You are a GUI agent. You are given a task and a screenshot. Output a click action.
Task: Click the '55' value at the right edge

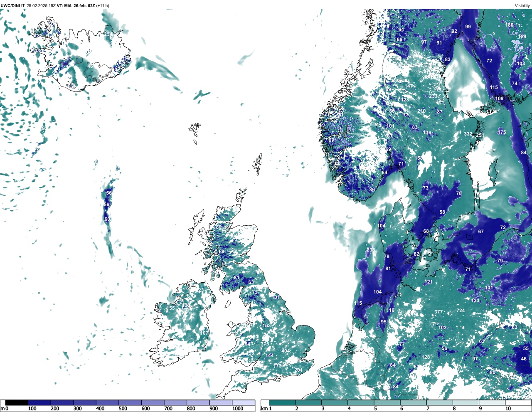tap(526, 348)
